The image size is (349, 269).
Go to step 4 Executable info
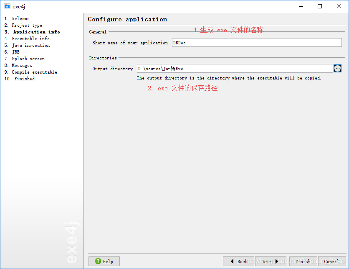point(27,38)
